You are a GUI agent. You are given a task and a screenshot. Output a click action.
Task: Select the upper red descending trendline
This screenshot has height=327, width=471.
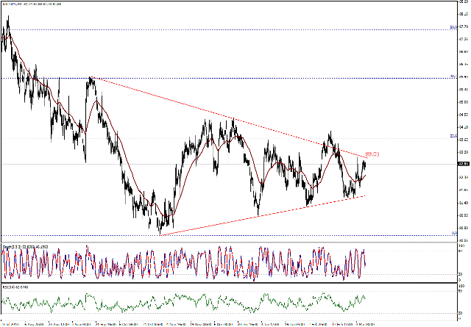click(x=221, y=115)
